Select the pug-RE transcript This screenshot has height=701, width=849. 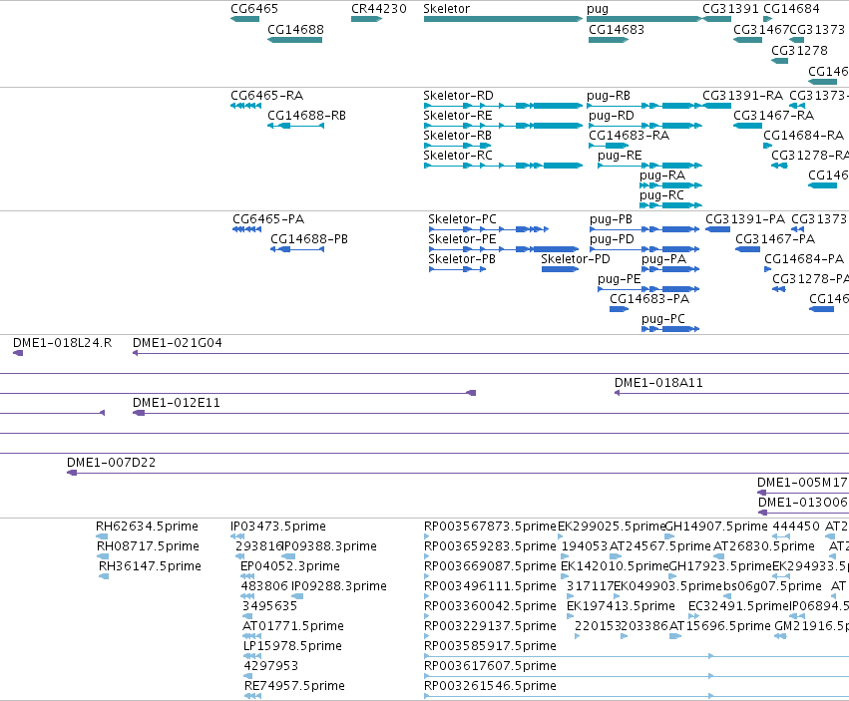pyautogui.click(x=649, y=166)
